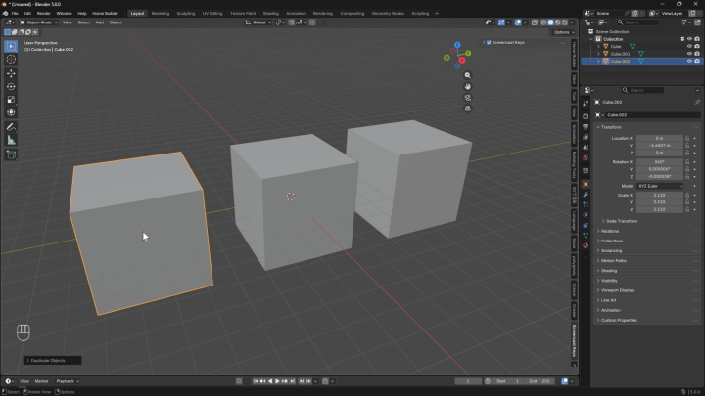The image size is (705, 396).
Task: Select the Scale tool
Action: pos(11,100)
